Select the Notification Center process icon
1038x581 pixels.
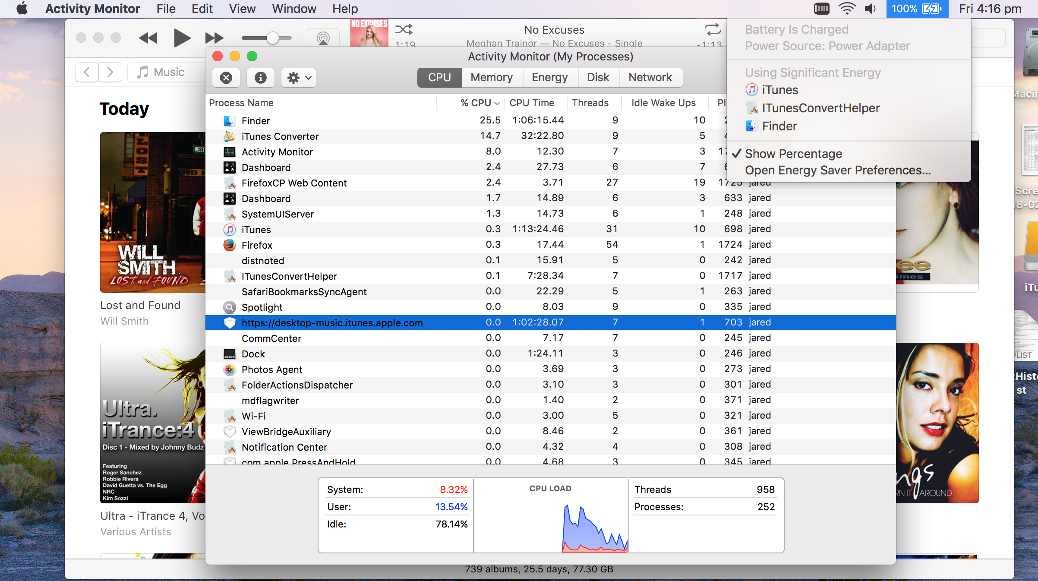[x=229, y=447]
